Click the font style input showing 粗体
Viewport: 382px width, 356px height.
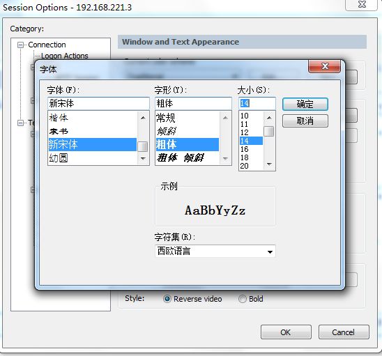pos(193,104)
